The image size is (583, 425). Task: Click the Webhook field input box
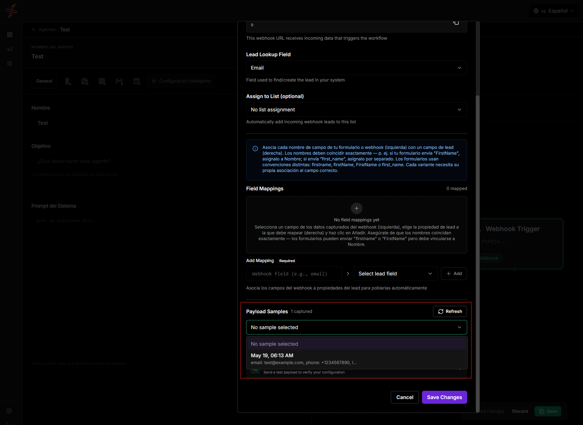tap(294, 274)
